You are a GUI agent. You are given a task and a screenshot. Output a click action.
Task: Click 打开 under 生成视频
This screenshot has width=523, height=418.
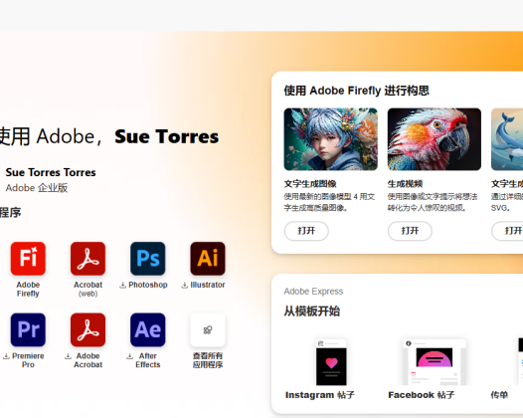pos(410,231)
